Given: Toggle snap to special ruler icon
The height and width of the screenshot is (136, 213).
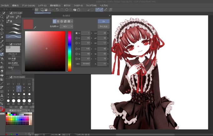Looking at the screenshot, I should coord(101,10).
